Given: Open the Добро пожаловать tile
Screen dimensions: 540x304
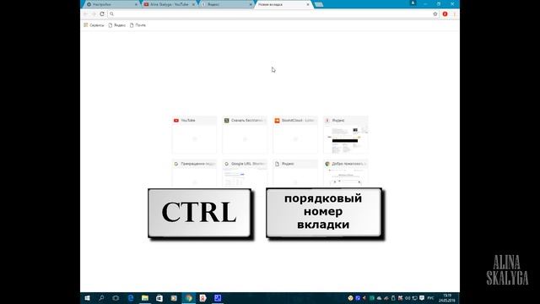Looking at the screenshot, I should 346,174.
